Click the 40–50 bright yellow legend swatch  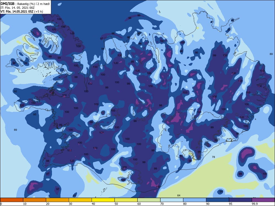coord(103,200)
